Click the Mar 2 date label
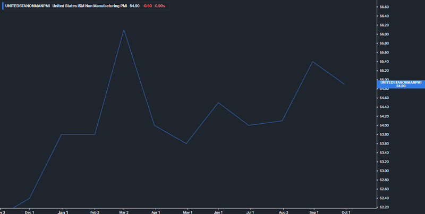 click(124, 212)
